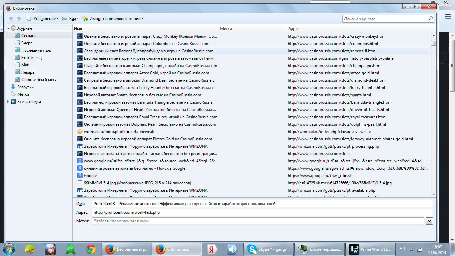
Task: Select the plain Google history entry
Action: click(251, 176)
